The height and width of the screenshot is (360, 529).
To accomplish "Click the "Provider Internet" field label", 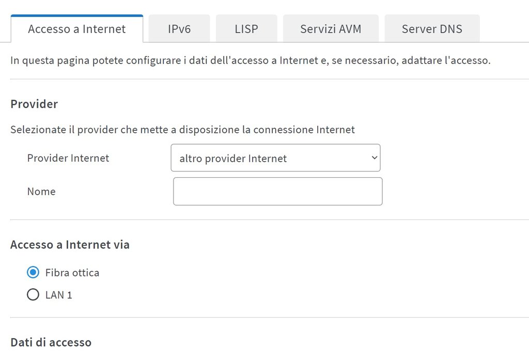I will tap(68, 158).
